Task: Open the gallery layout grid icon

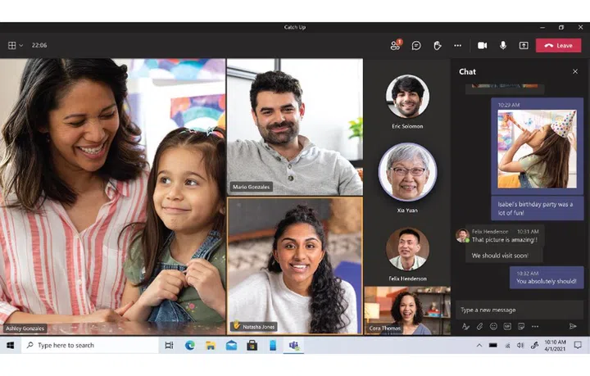Action: [x=12, y=45]
